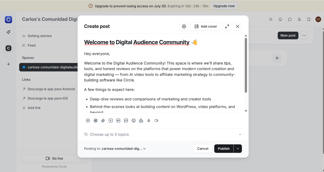Open post settings gear

pyautogui.click(x=184, y=27)
